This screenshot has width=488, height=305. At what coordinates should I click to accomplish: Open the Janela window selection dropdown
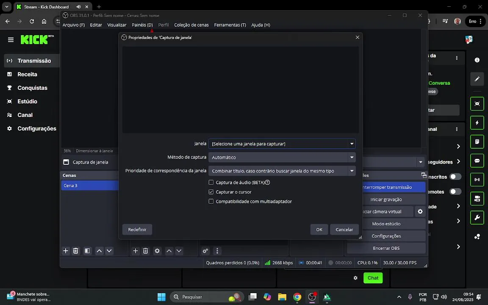click(x=282, y=144)
